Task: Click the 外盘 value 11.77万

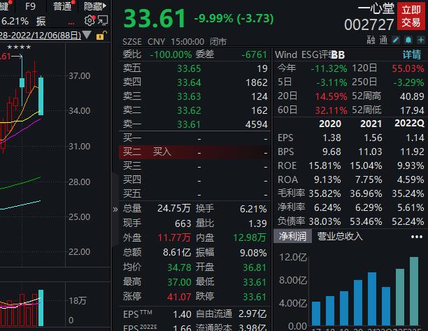Action: pyautogui.click(x=174, y=237)
